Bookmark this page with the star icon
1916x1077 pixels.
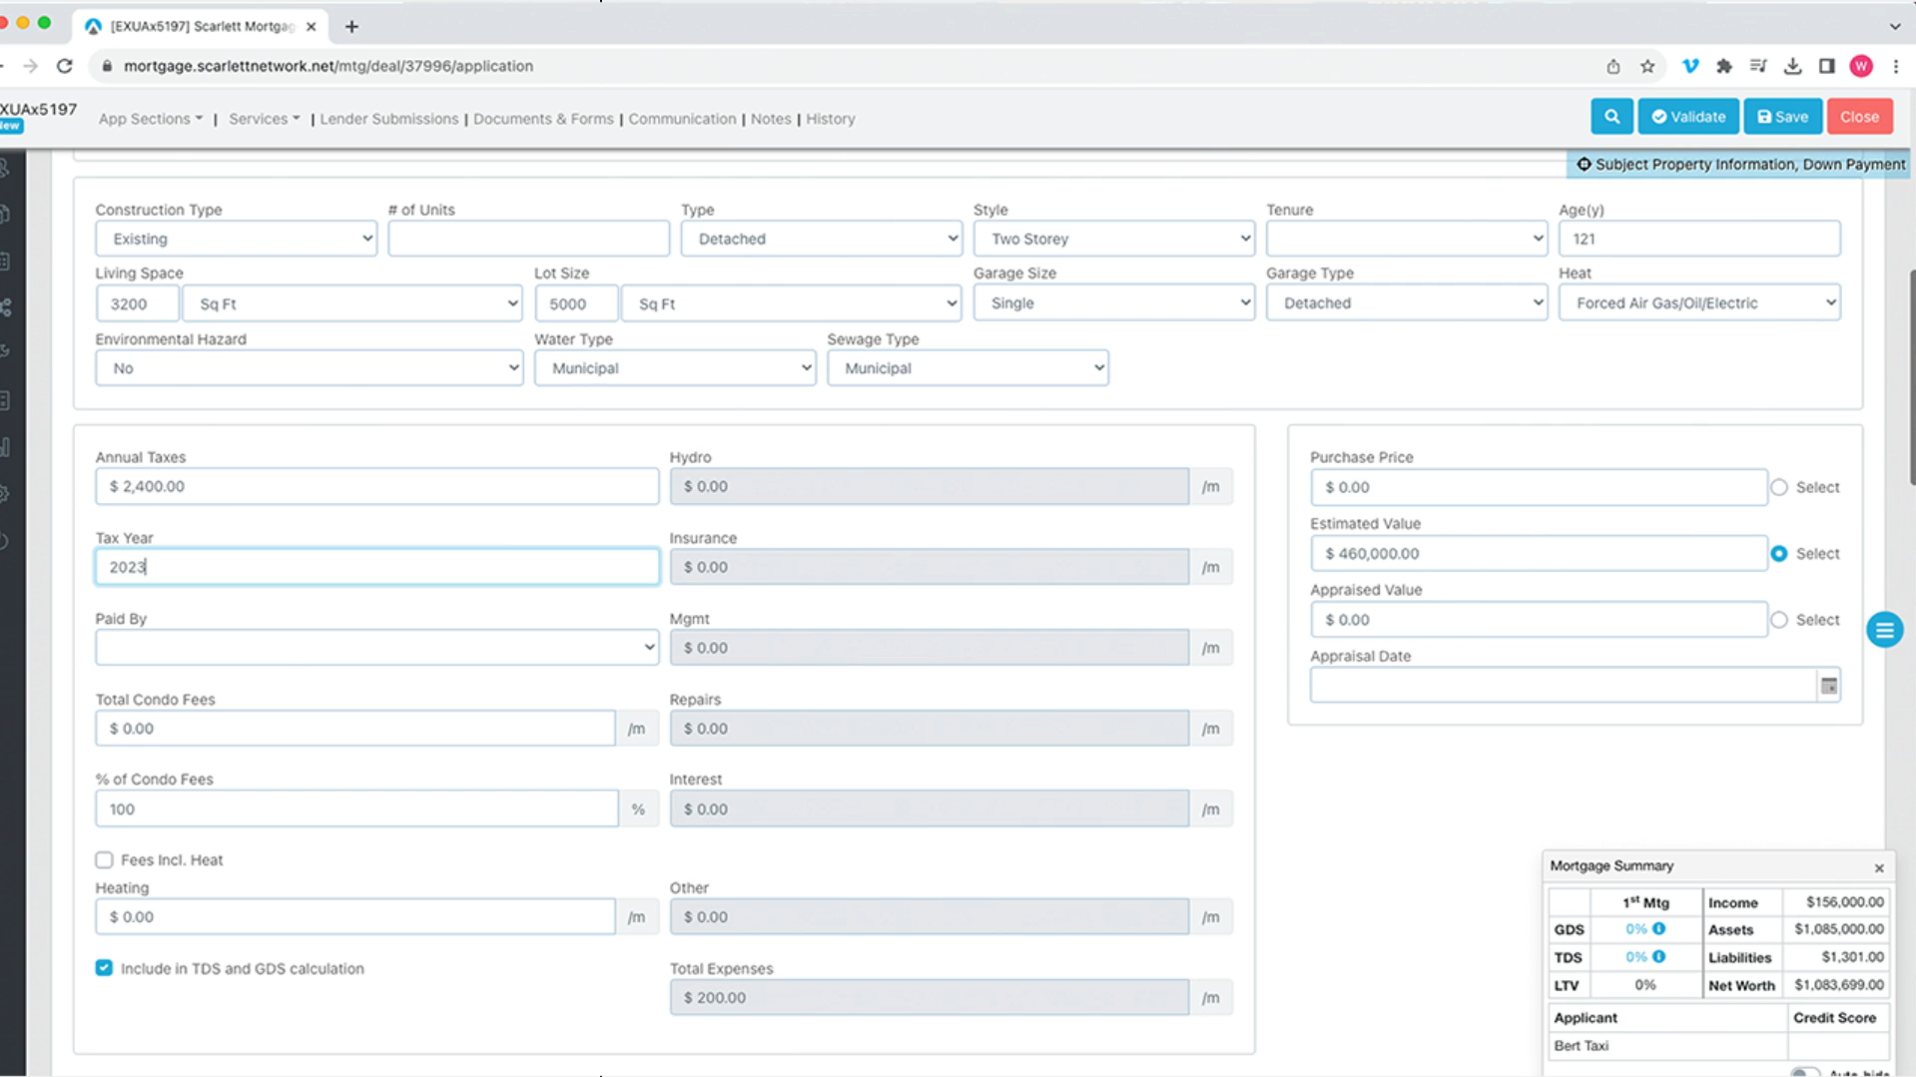(x=1647, y=66)
